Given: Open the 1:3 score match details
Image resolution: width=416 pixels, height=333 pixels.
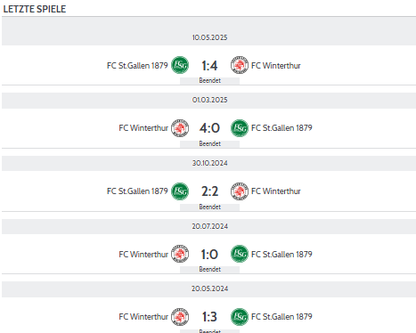Looking at the screenshot, I should pos(209,317).
